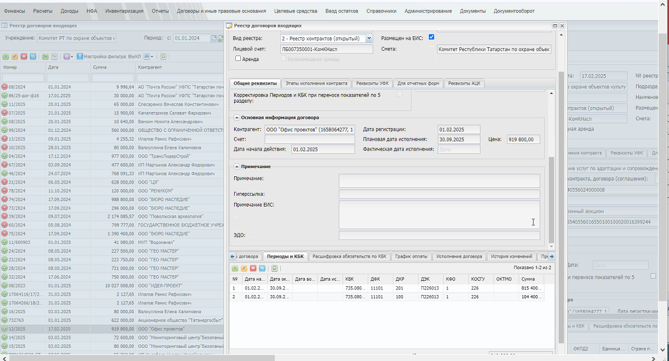This screenshot has width=669, height=361.
Task: Toggle the Корректировка Периодов и КБК checkbox
Action: 400,95
